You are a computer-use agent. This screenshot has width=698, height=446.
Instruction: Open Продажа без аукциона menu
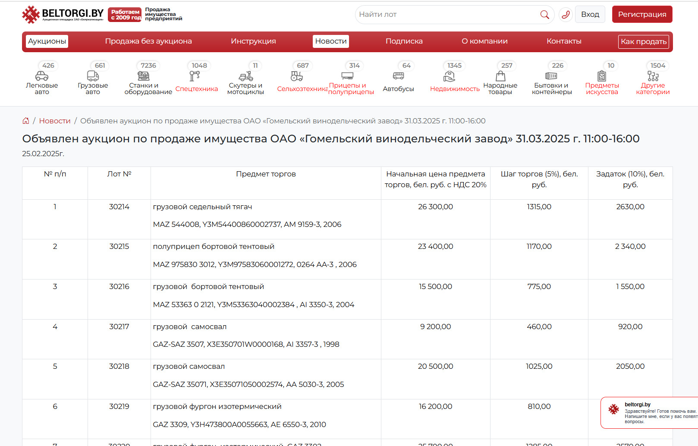148,41
